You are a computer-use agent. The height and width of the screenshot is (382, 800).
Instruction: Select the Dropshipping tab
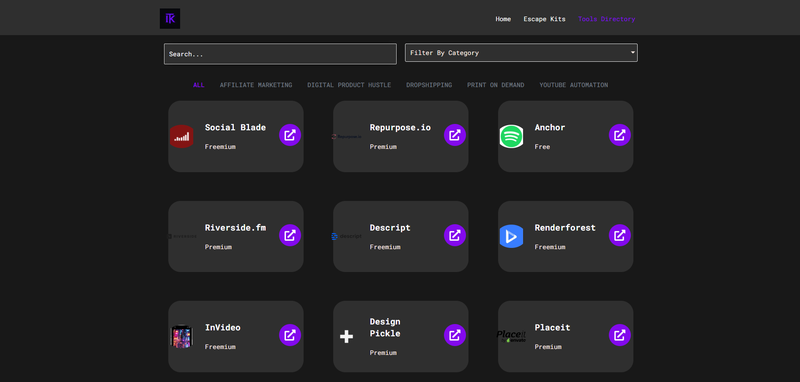429,85
